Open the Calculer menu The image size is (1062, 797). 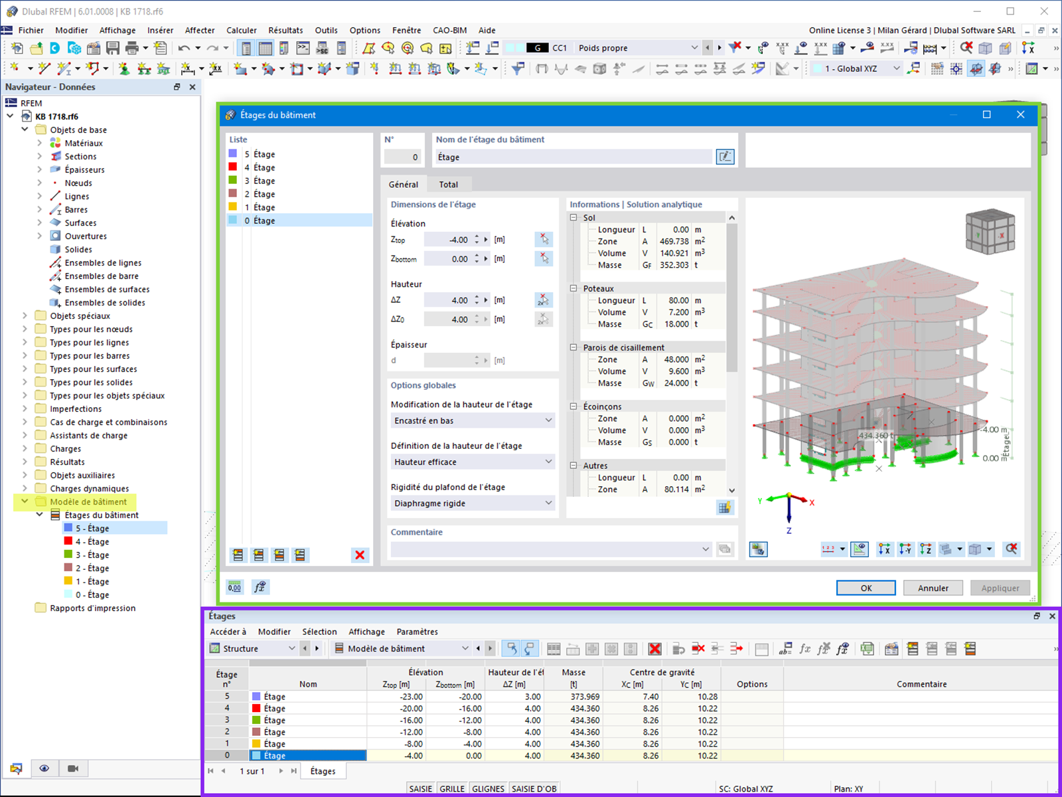click(241, 30)
